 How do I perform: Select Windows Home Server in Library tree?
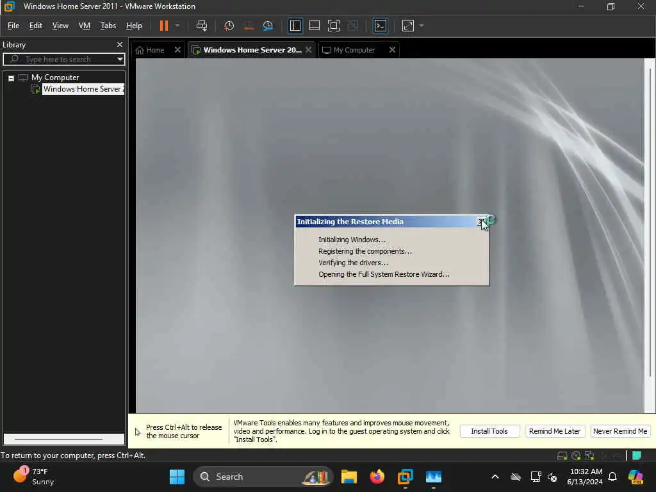point(83,89)
